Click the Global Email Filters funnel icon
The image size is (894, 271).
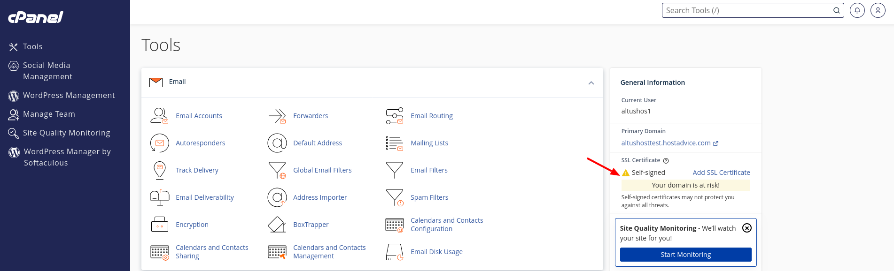click(x=277, y=170)
